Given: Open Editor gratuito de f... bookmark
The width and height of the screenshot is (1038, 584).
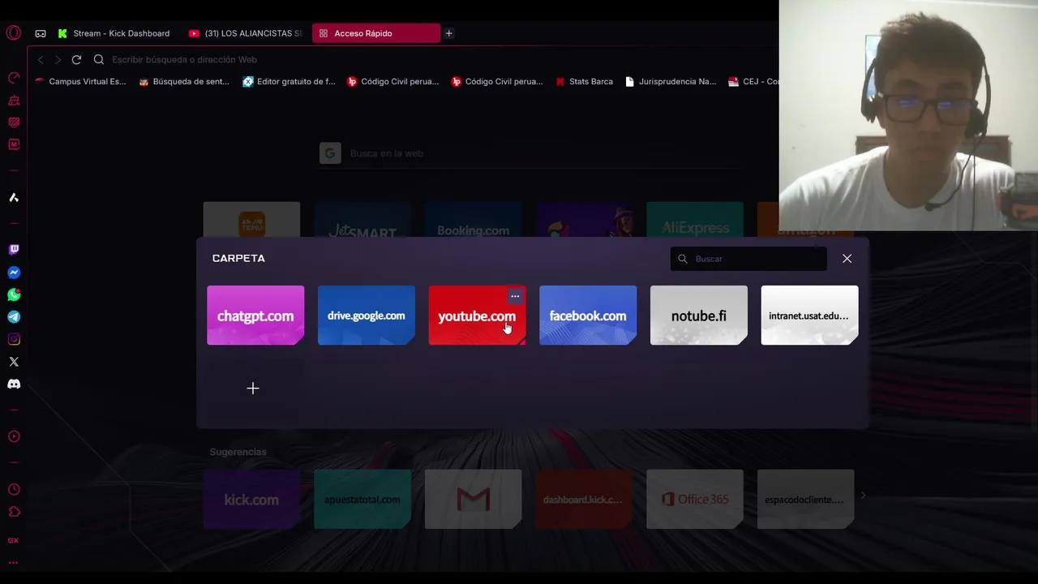Looking at the screenshot, I should pos(289,81).
